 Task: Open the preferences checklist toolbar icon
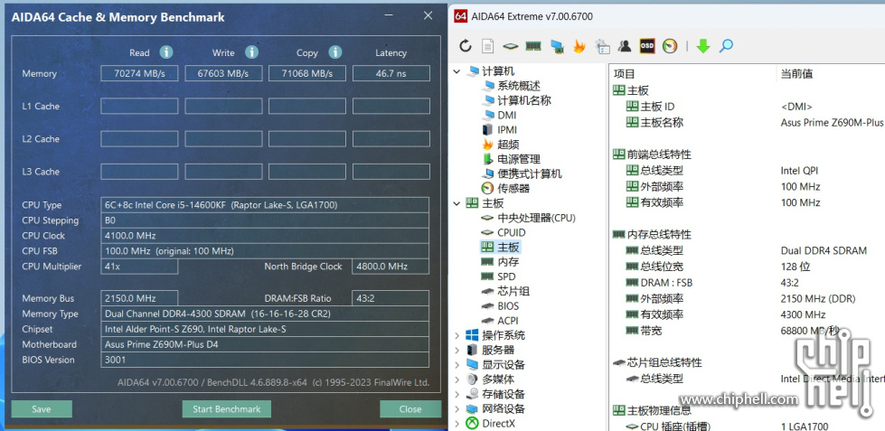602,46
